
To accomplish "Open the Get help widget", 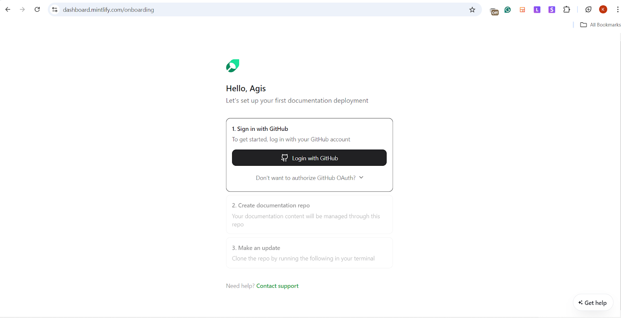I will coord(593,303).
